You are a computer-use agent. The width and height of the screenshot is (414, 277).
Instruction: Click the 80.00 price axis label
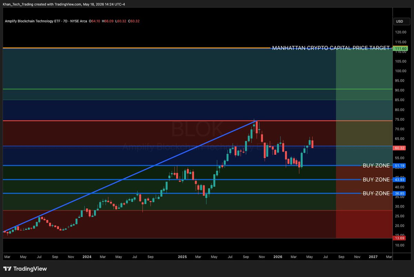(x=400, y=110)
